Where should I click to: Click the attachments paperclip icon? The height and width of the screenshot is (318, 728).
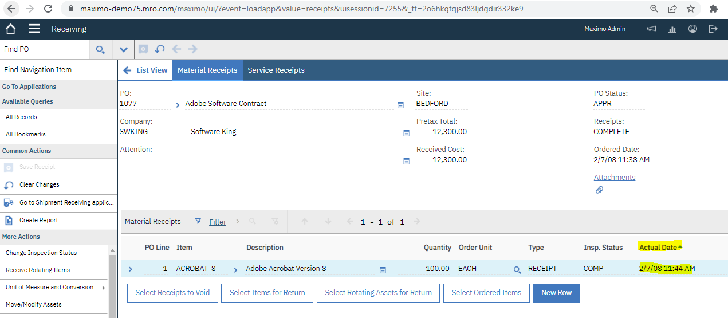coord(599,190)
